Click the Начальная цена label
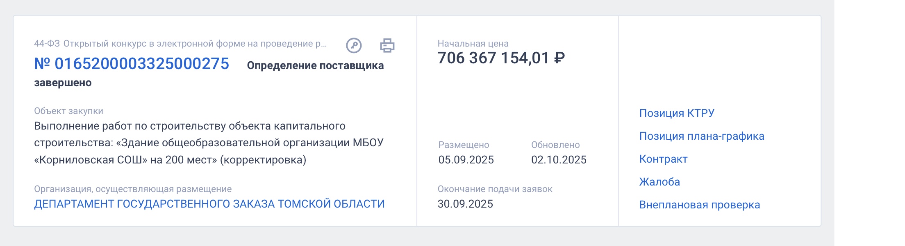The height and width of the screenshot is (246, 905). pos(473,44)
